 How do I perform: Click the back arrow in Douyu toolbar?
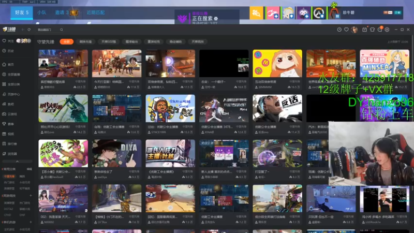click(23, 30)
